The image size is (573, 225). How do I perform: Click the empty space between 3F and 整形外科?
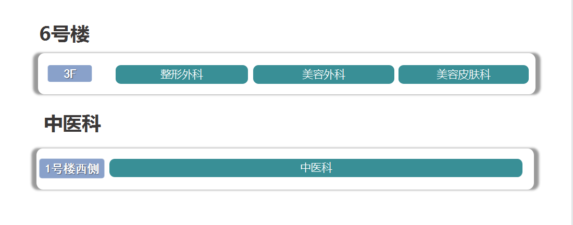(x=104, y=74)
